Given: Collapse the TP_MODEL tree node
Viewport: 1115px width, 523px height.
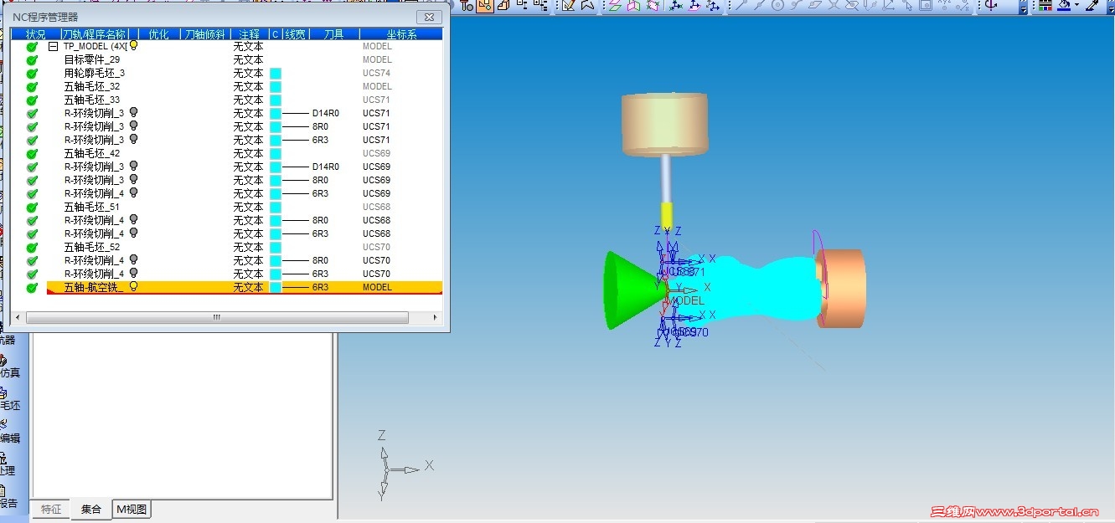Looking at the screenshot, I should pyautogui.click(x=54, y=47).
